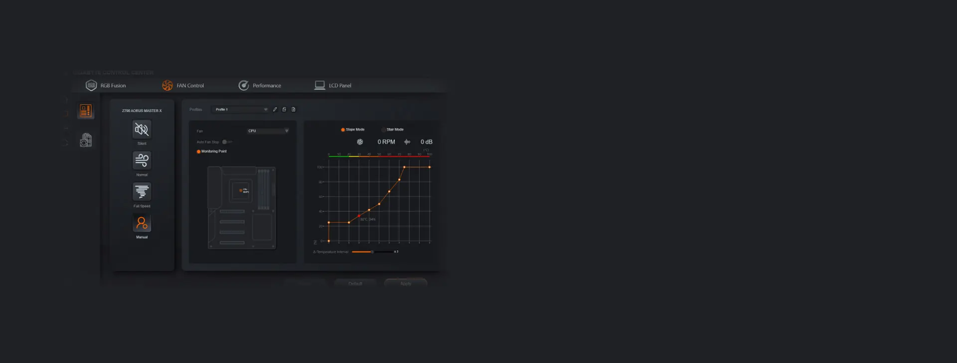Toggle the Auto Fan Stop switch
957x363 pixels.
227,142
